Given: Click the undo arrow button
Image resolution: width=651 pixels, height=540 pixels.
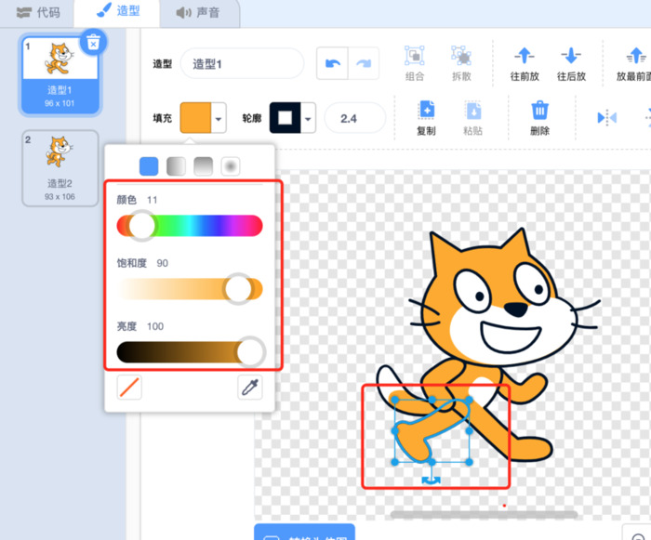Looking at the screenshot, I should click(x=333, y=63).
